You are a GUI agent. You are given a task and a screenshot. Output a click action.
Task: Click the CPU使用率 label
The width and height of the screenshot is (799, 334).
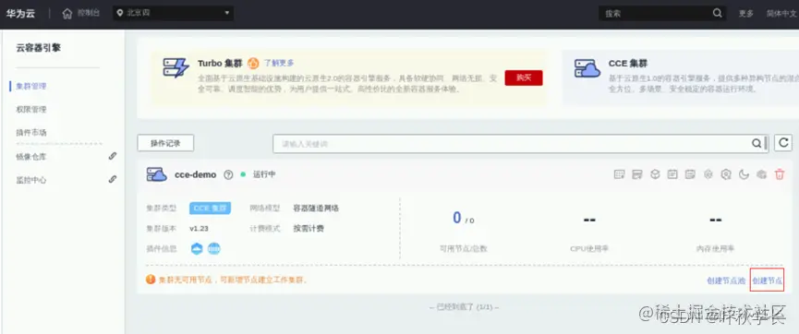tap(589, 248)
